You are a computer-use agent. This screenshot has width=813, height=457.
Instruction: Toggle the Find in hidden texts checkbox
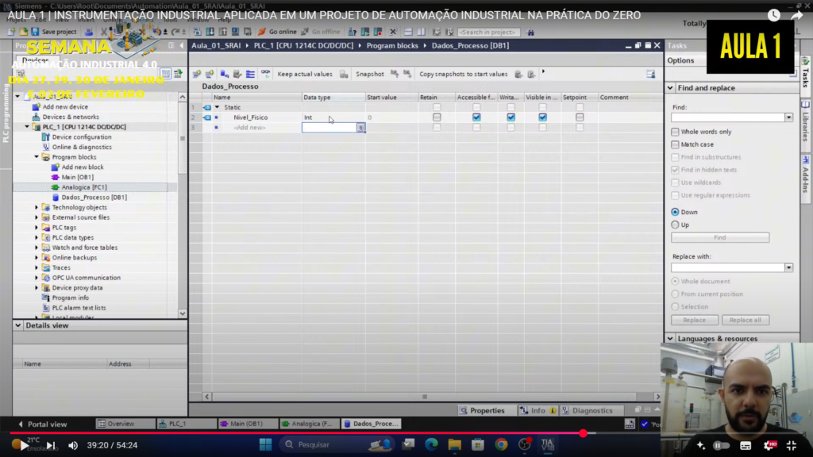point(675,170)
